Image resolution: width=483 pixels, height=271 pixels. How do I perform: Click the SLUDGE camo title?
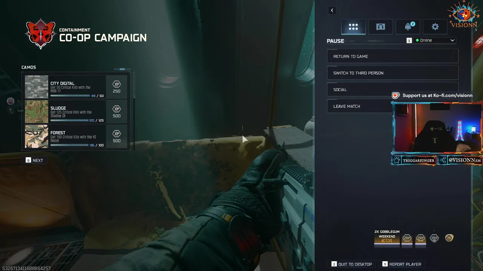[58, 108]
